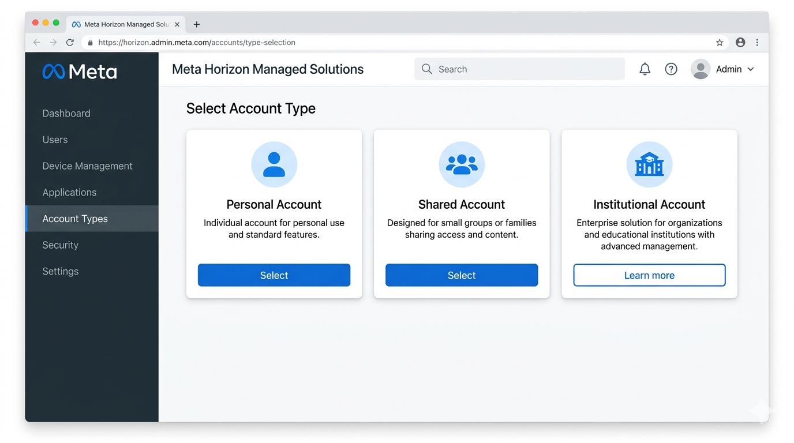Image resolution: width=794 pixels, height=443 pixels.
Task: Click the Meta logo in sidebar
Action: point(80,72)
